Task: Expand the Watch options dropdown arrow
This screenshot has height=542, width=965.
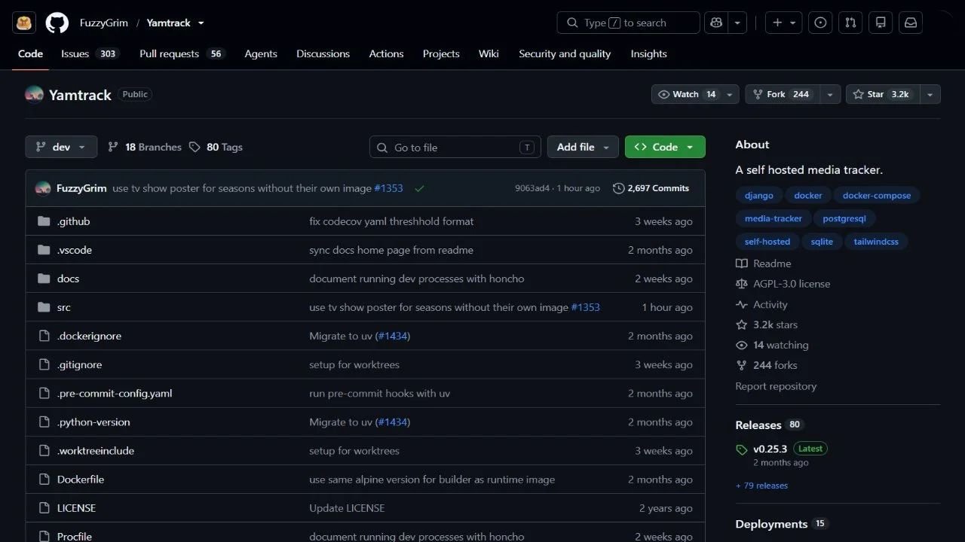Action: click(x=730, y=94)
